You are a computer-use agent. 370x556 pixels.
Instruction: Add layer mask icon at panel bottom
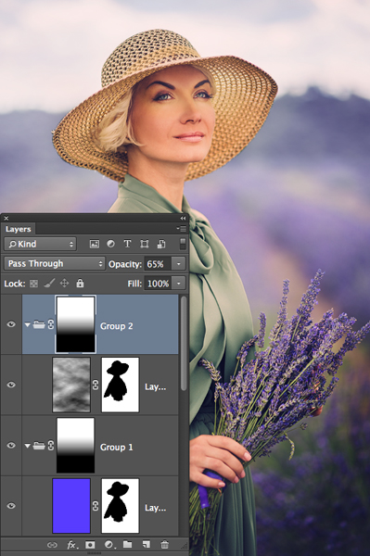(90, 545)
